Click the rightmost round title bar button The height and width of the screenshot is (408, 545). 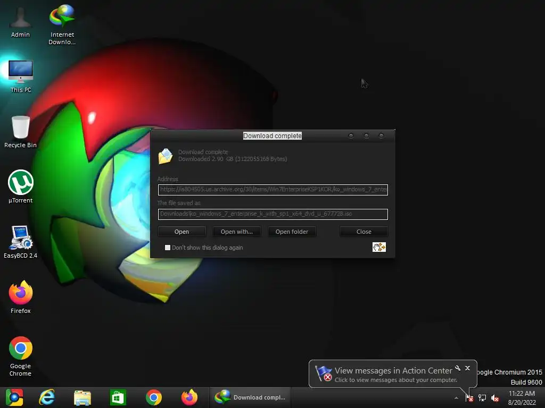click(381, 135)
